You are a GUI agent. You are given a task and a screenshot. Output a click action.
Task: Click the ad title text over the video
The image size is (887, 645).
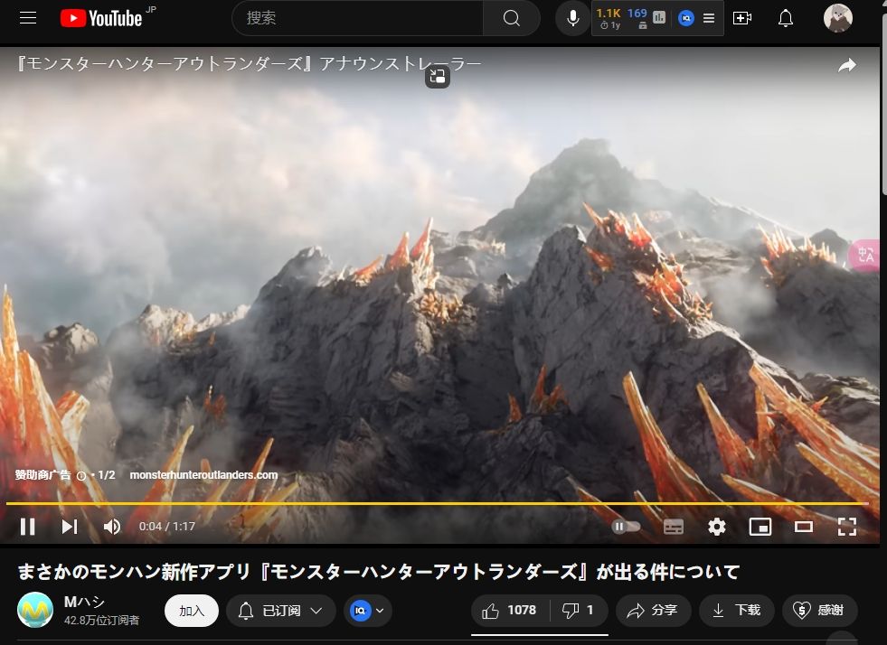coord(249,63)
